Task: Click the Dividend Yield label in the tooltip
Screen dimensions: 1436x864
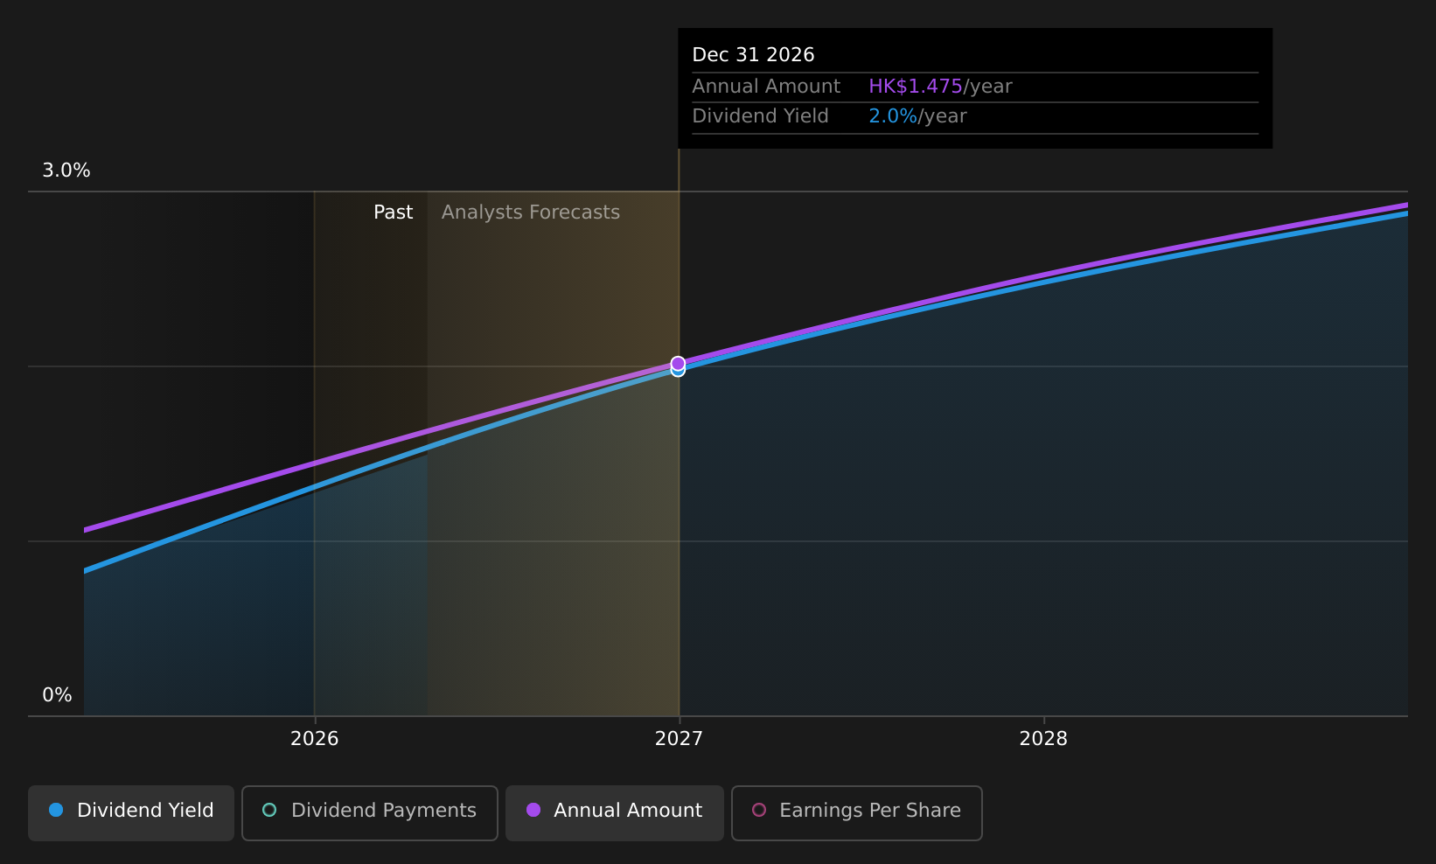Action: click(x=760, y=116)
